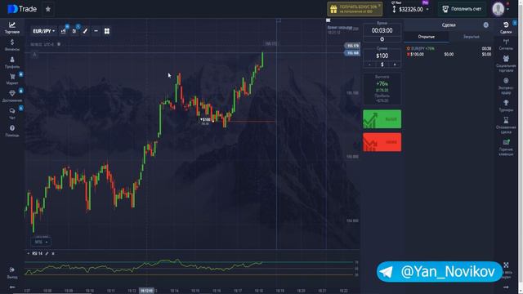Open Social trading in right sidebar
Viewport: 523px width, 294px height.
pyautogui.click(x=506, y=64)
